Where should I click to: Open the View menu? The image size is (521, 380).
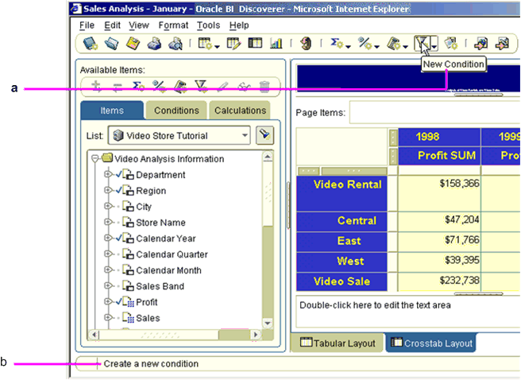(139, 25)
